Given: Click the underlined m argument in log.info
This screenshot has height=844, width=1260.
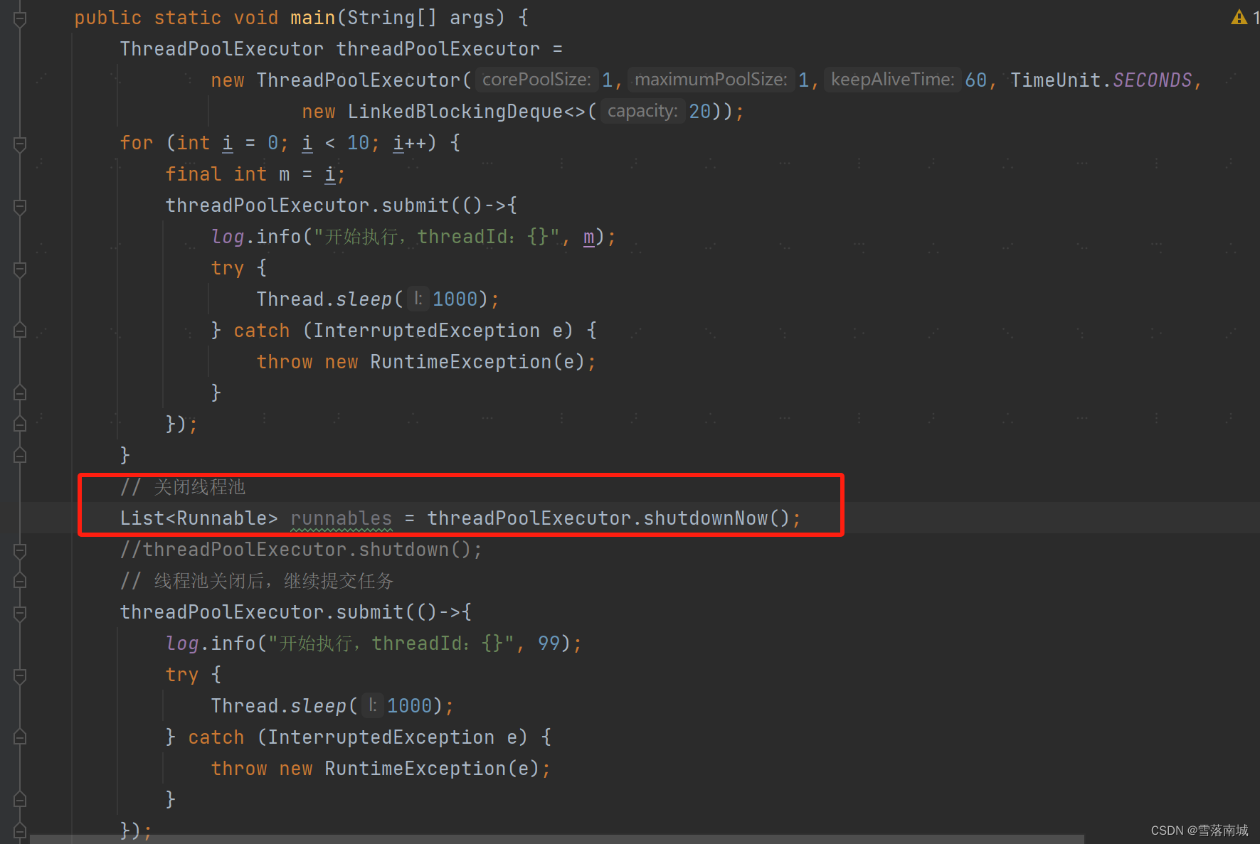Looking at the screenshot, I should pyautogui.click(x=588, y=237).
